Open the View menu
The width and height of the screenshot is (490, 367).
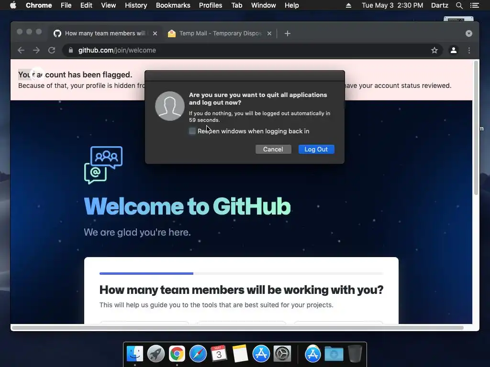pos(109,5)
